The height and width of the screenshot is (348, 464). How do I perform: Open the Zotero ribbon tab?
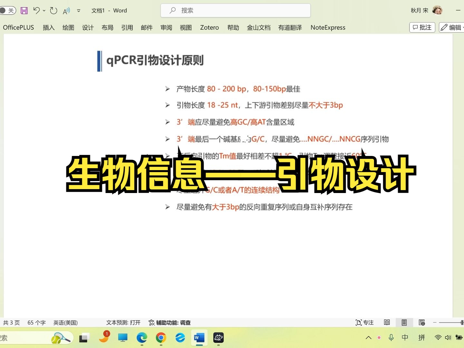pyautogui.click(x=209, y=27)
